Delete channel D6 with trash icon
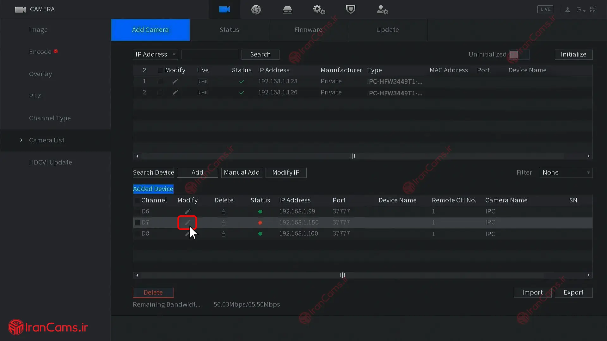This screenshot has height=341, width=607. (224, 212)
